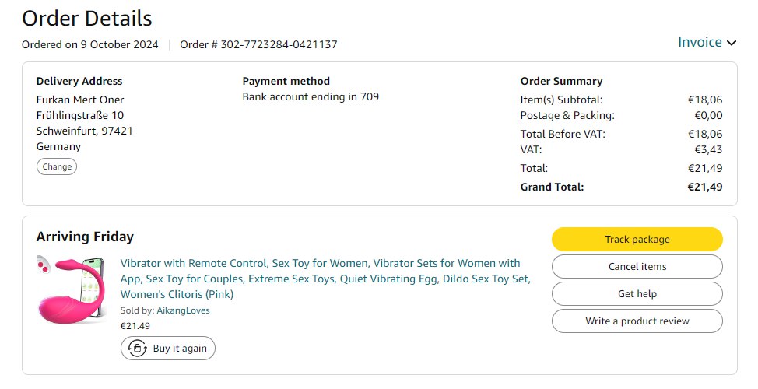Click the Grand Total amount €21,49
The height and width of the screenshot is (389, 758).
[705, 187]
